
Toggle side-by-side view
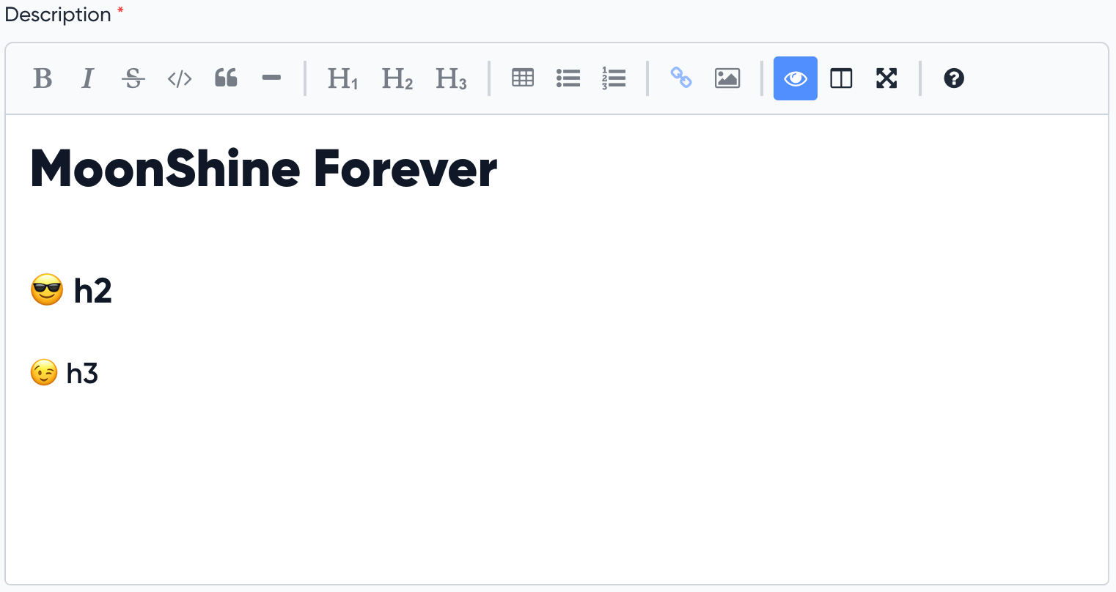click(841, 78)
